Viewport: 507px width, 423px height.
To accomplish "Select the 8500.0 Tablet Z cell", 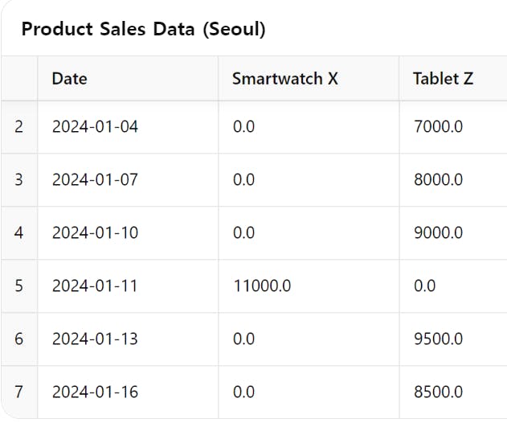I will pyautogui.click(x=438, y=392).
